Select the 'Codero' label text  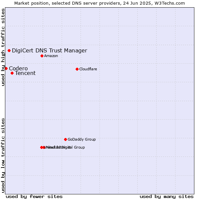pos(18,69)
